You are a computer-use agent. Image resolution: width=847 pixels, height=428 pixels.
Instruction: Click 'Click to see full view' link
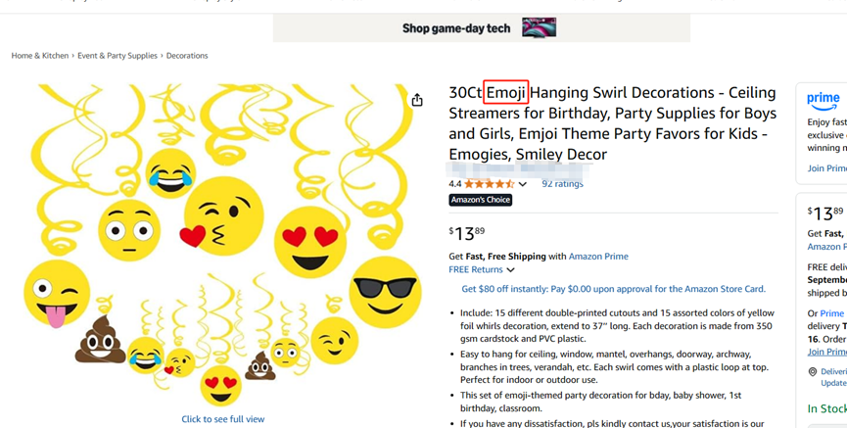point(223,419)
